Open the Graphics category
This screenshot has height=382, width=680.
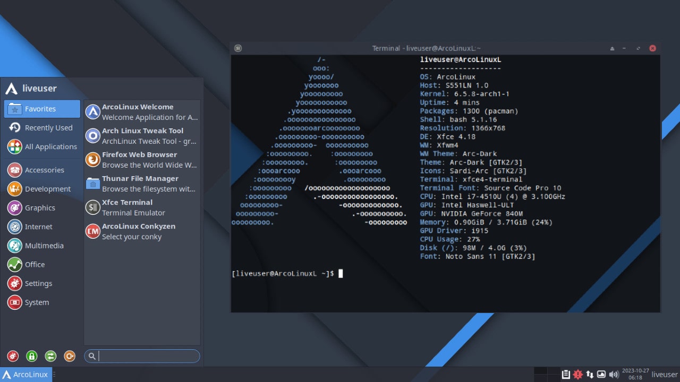[42, 208]
